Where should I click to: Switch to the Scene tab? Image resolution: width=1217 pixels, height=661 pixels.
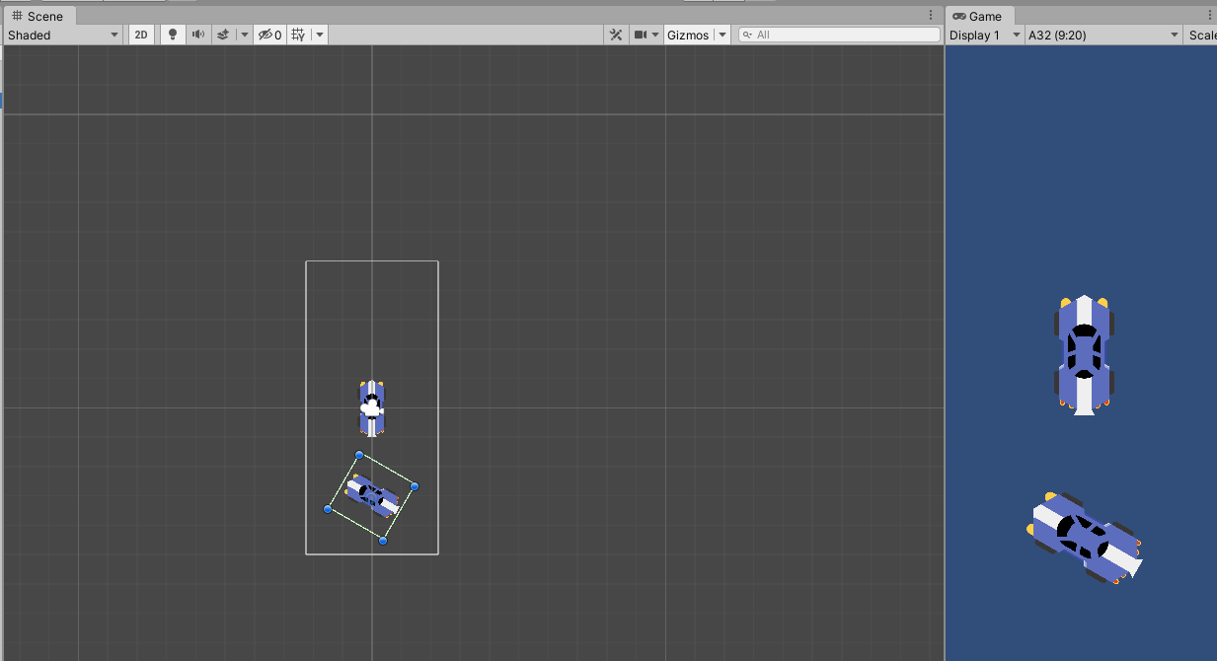38,16
